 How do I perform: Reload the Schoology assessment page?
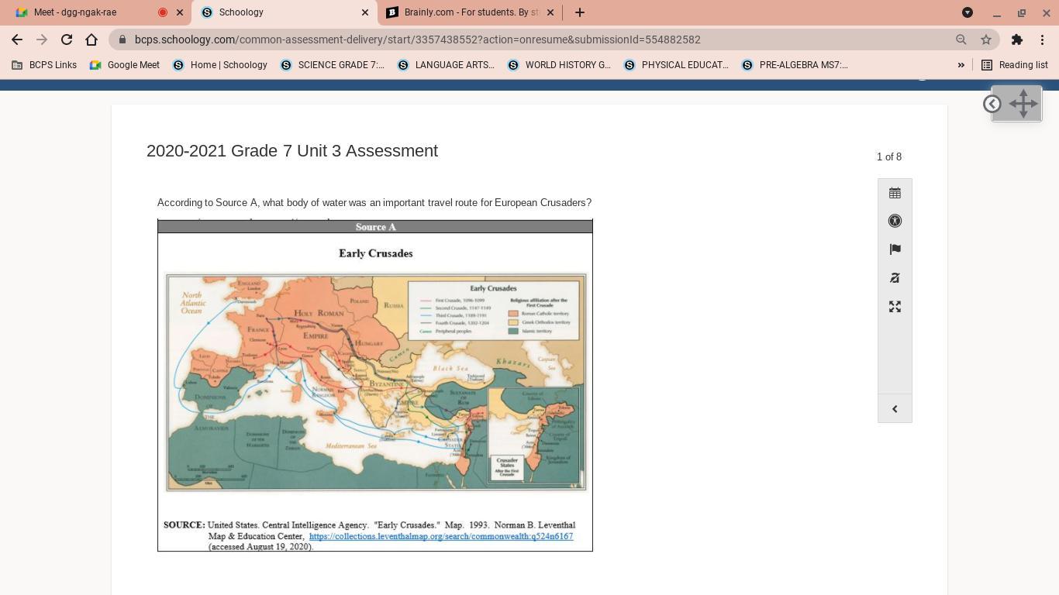pyautogui.click(x=67, y=40)
